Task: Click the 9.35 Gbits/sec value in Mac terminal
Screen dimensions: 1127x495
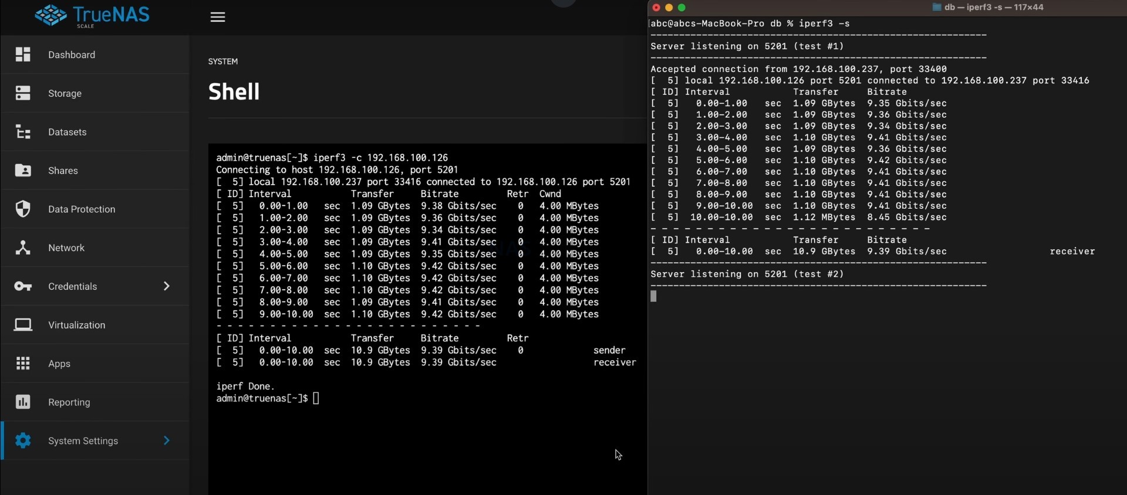Action: click(x=907, y=103)
